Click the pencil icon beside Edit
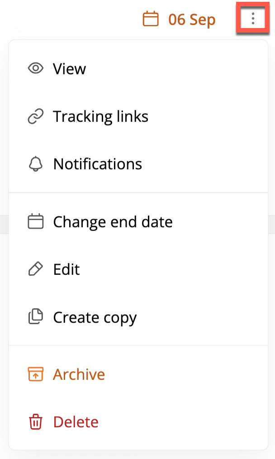Image resolution: width=275 pixels, height=459 pixels. click(35, 269)
